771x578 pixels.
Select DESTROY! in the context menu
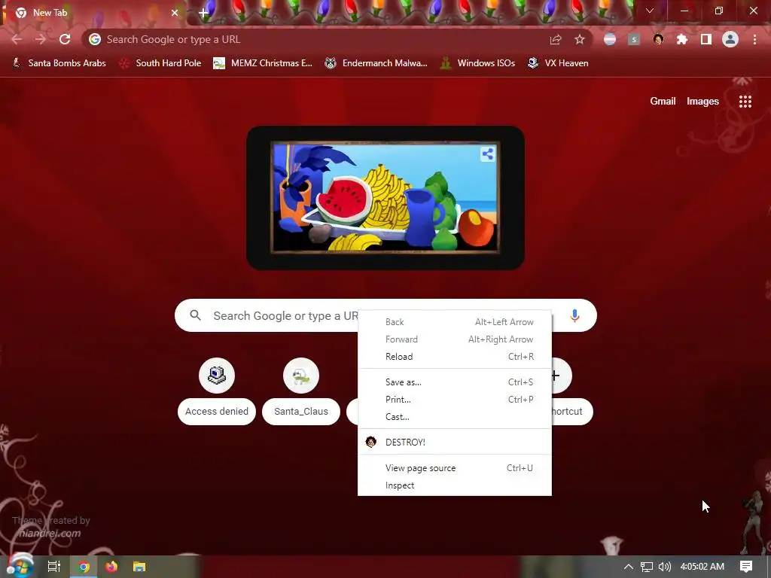pyautogui.click(x=455, y=442)
